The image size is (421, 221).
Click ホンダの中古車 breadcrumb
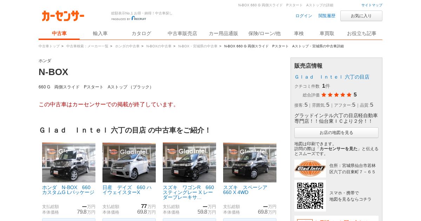coord(127,46)
